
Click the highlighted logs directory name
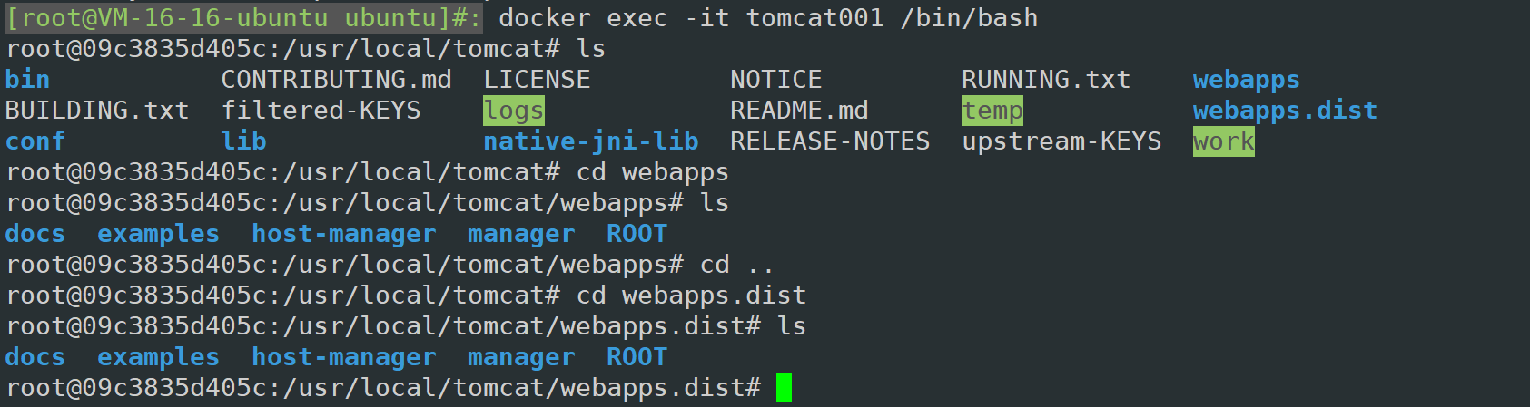(x=514, y=111)
